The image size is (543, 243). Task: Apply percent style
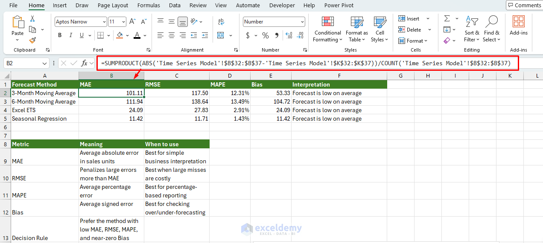click(x=266, y=35)
